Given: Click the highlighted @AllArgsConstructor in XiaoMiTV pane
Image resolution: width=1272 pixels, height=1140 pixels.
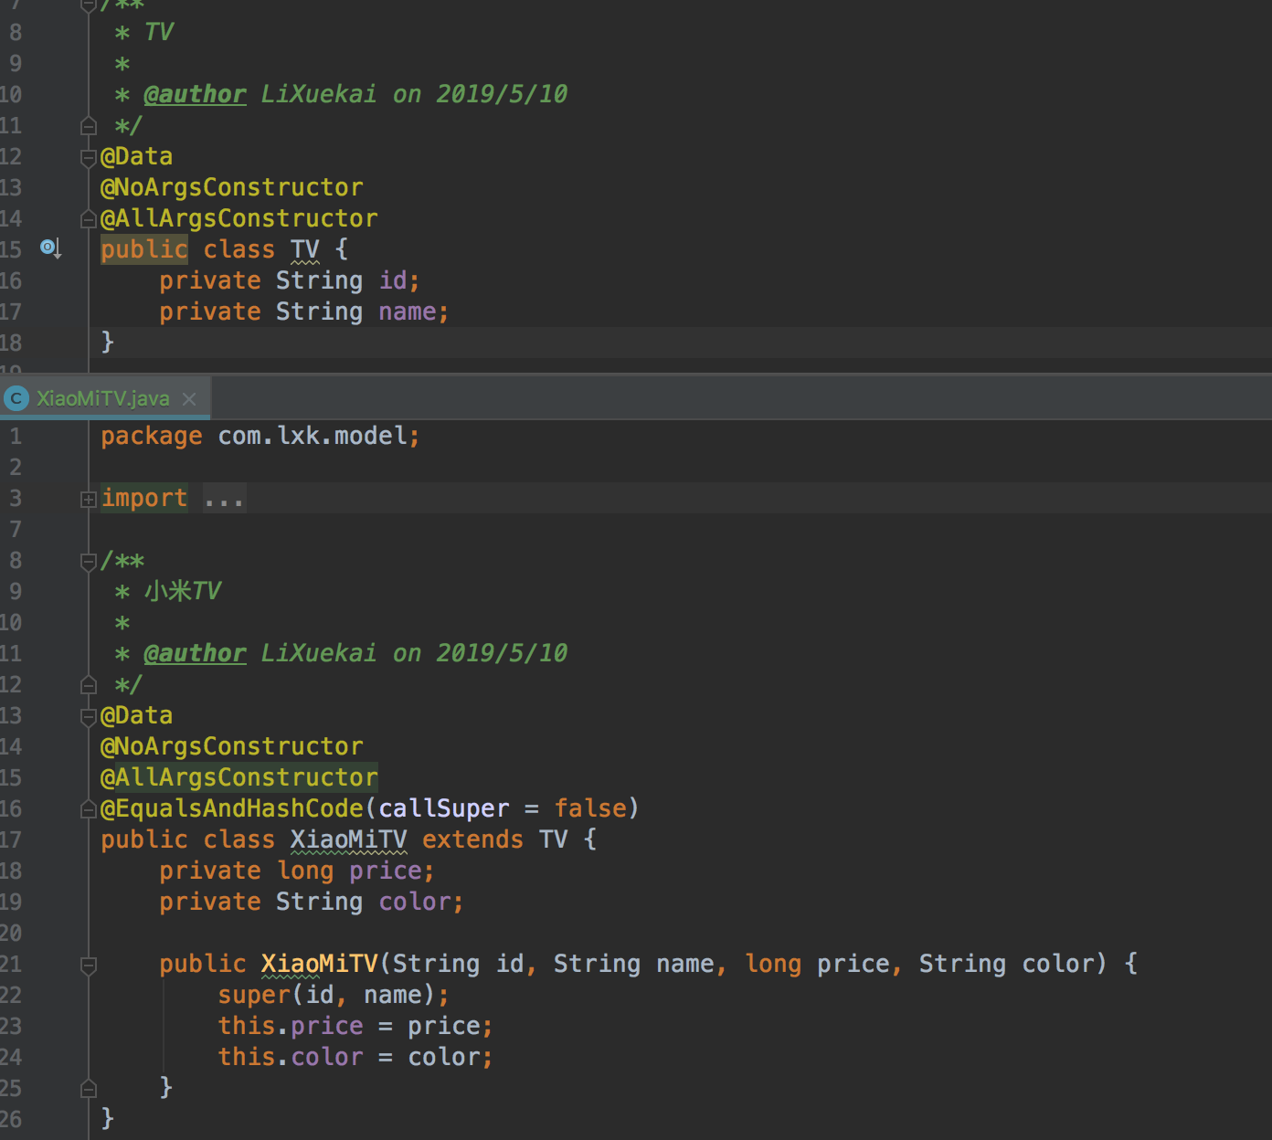Looking at the screenshot, I should [x=239, y=777].
